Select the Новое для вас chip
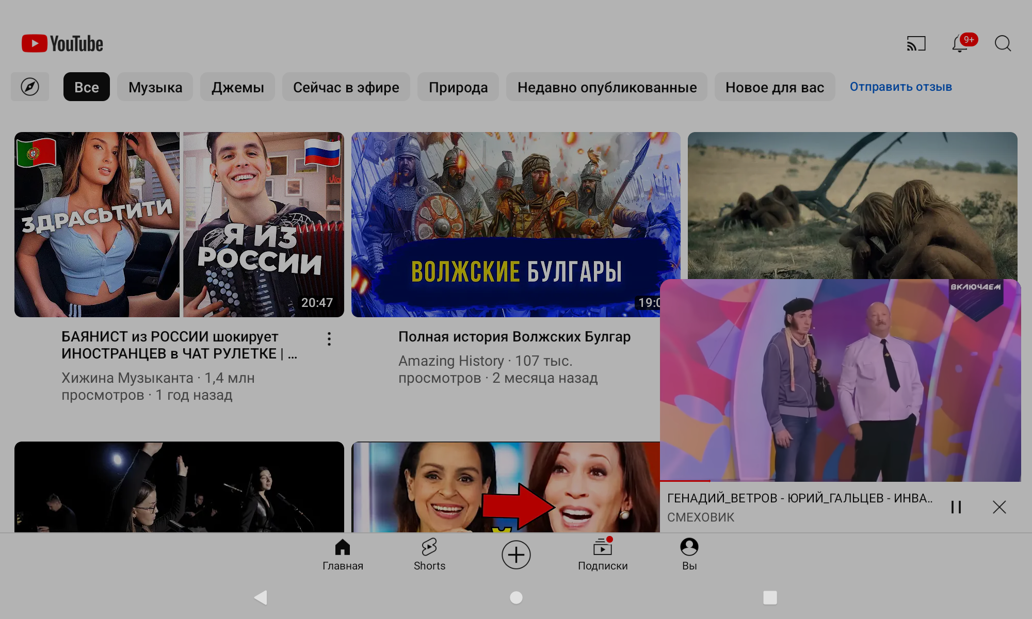The image size is (1032, 619). pos(775,87)
